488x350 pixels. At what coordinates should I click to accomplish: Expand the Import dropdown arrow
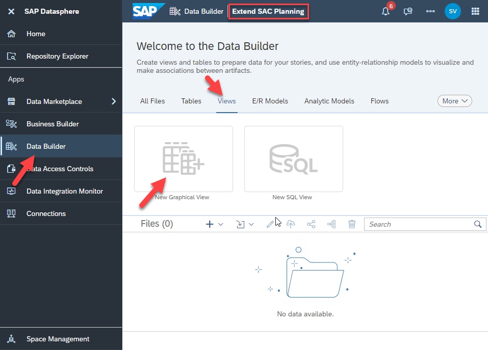click(x=251, y=225)
